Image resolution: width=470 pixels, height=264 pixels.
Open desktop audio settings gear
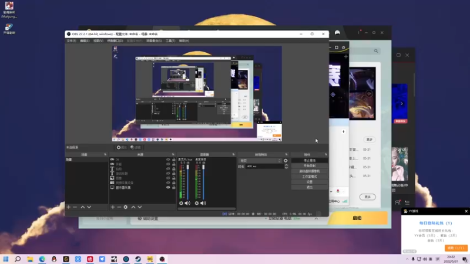coord(197,203)
